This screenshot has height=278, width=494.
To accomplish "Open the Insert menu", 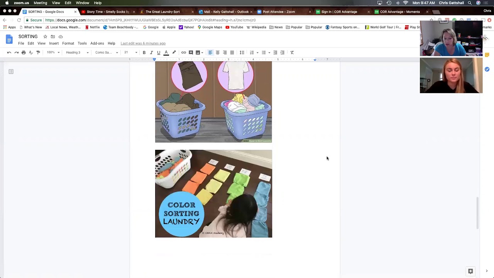I will coord(54,43).
